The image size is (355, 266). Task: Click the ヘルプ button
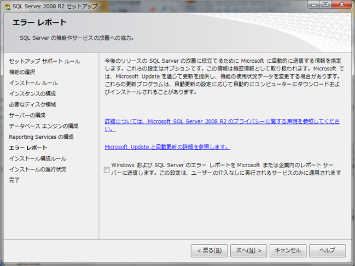(328, 251)
